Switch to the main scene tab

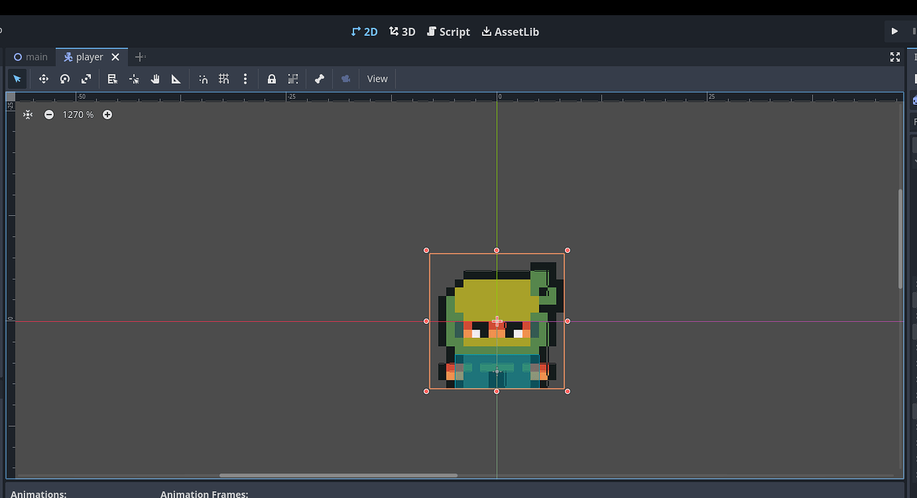[31, 57]
